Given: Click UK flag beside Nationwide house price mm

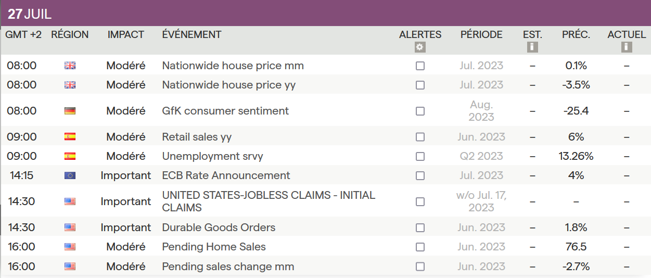Looking at the screenshot, I should coord(70,66).
